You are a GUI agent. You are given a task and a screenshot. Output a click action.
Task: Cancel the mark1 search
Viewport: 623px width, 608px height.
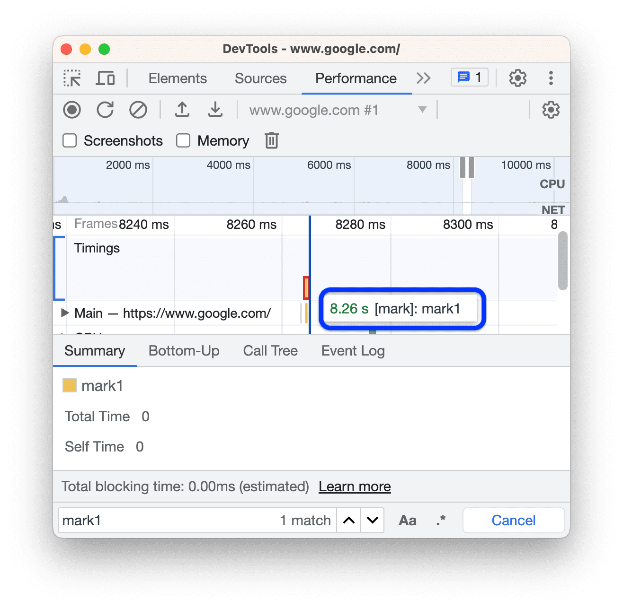coord(513,520)
